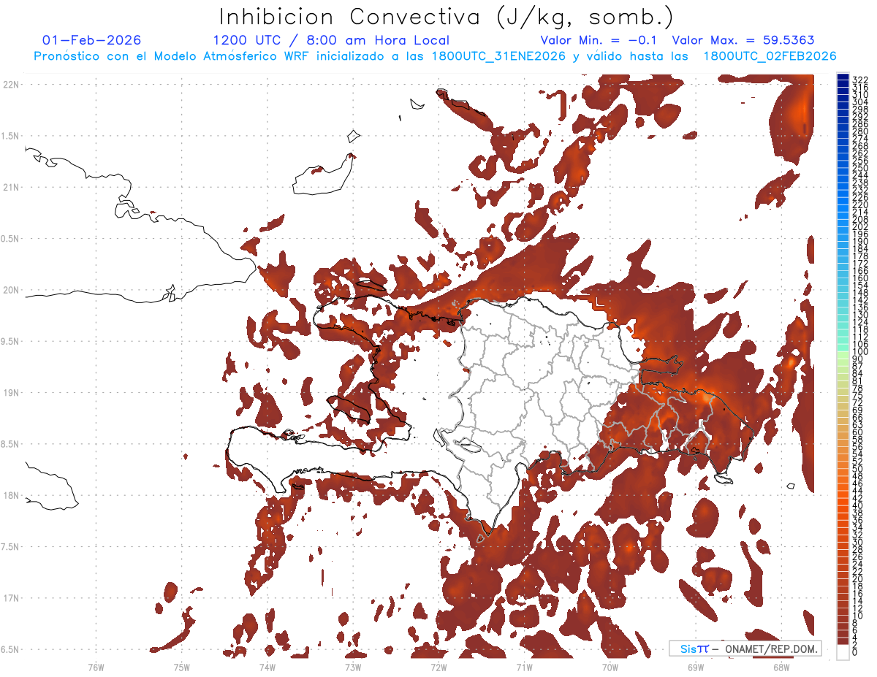Click the '20N' latitude label
The image size is (877, 677).
coord(11,290)
